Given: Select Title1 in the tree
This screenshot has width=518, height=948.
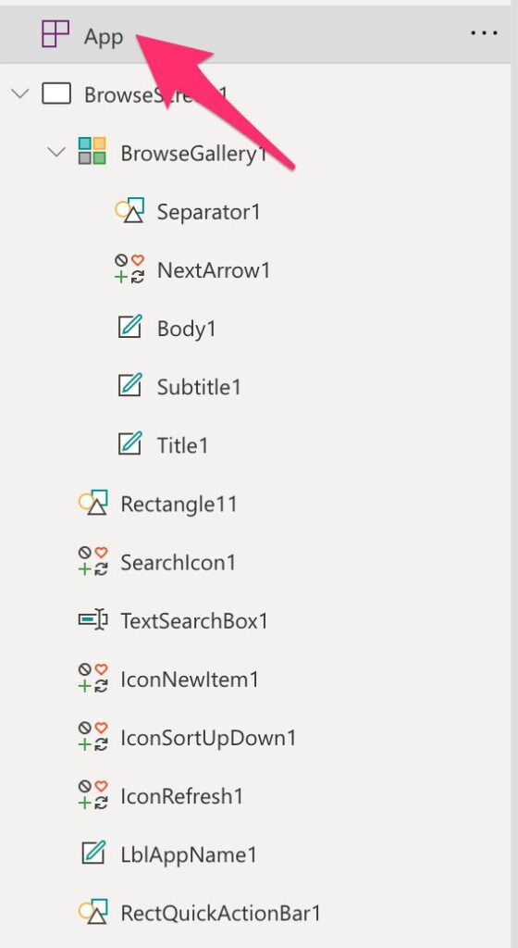Looking at the screenshot, I should click(182, 445).
